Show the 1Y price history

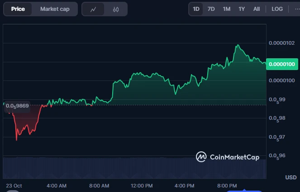coord(242,9)
